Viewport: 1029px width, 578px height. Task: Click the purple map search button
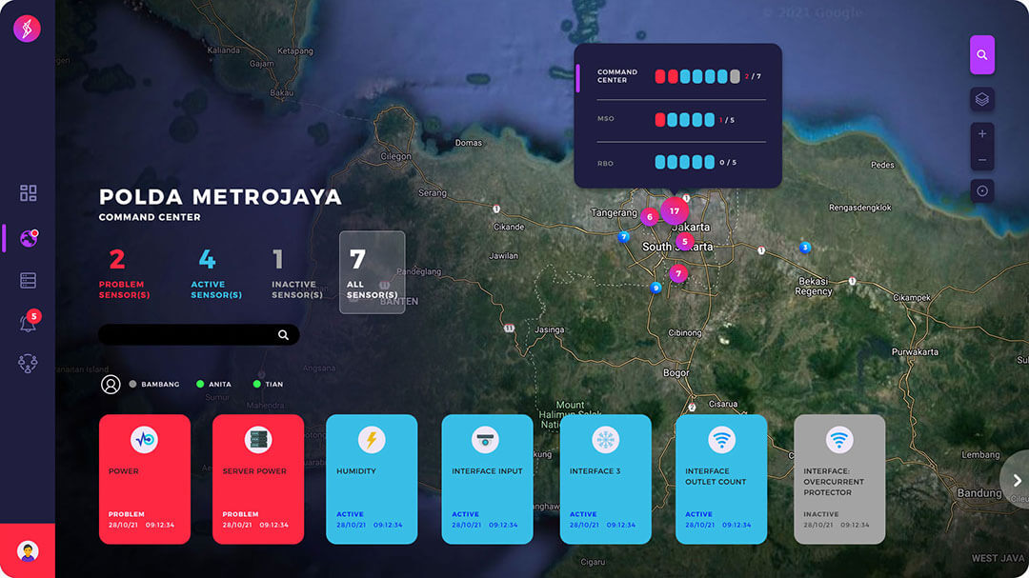982,55
